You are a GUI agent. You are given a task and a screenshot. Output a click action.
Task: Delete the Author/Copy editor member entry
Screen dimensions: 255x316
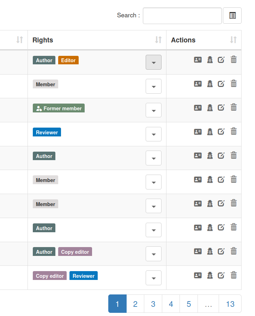coord(233,251)
